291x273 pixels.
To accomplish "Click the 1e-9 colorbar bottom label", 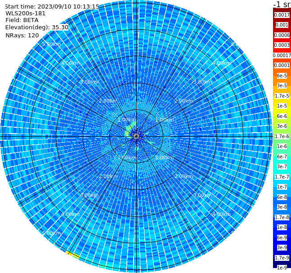I will [282, 268].
